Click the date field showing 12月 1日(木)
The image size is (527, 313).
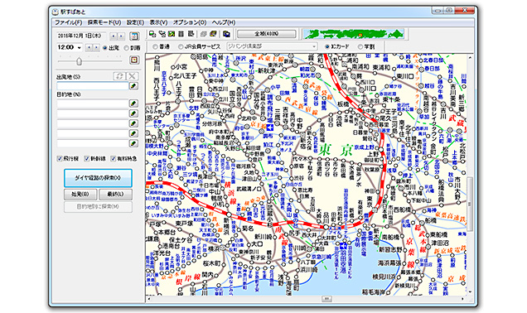[82, 36]
